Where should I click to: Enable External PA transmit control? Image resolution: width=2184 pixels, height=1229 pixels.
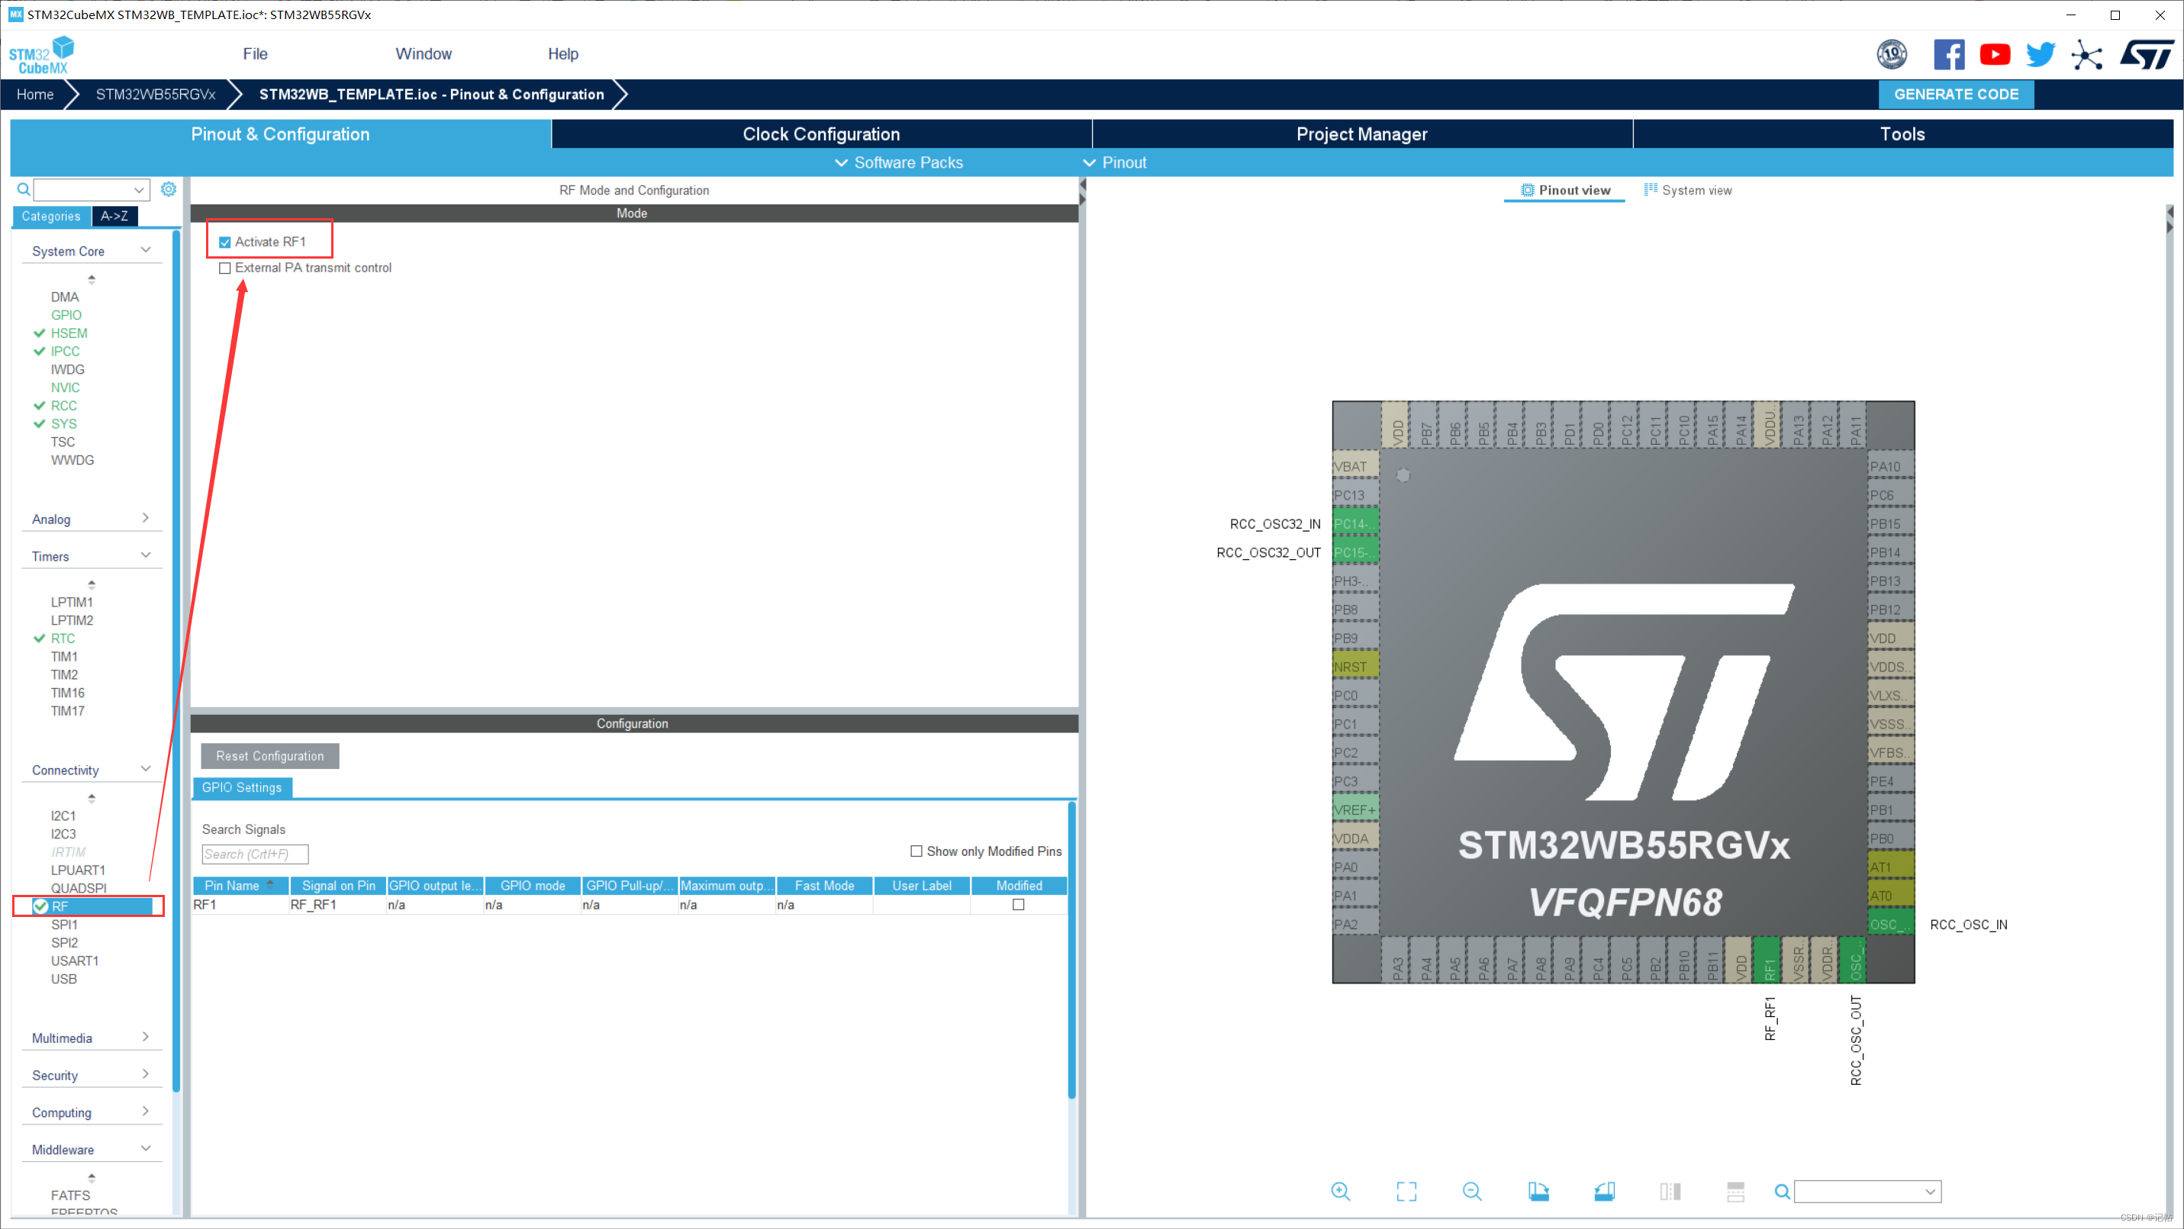pos(224,268)
